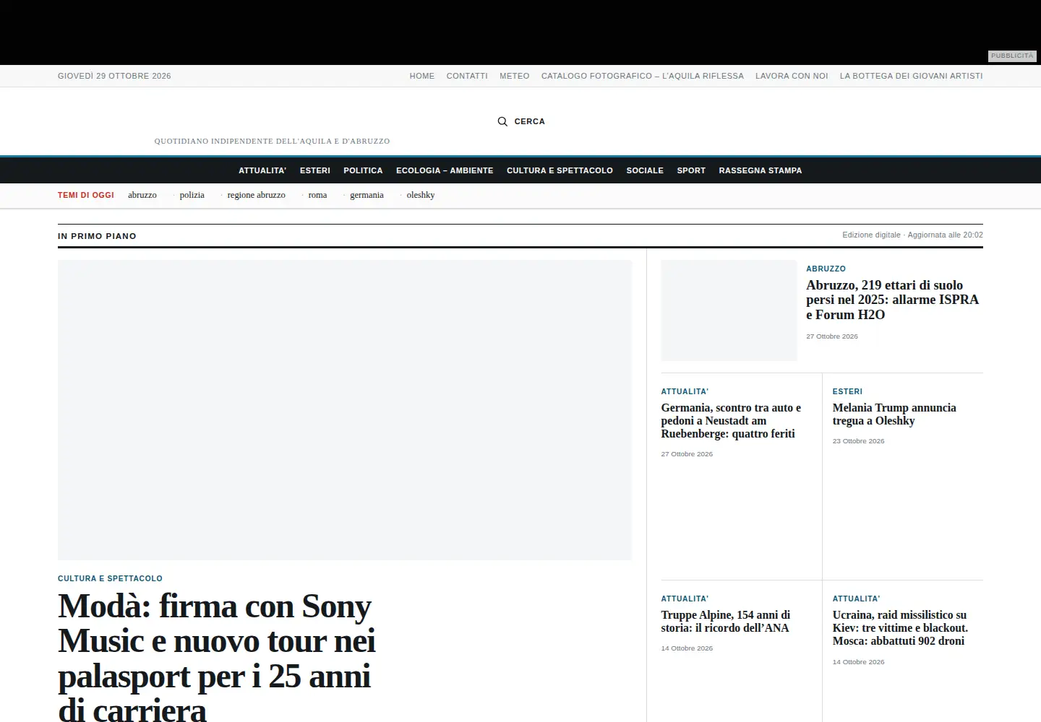
Task: Open Truppe Alpine 154 anni headline
Action: click(726, 622)
